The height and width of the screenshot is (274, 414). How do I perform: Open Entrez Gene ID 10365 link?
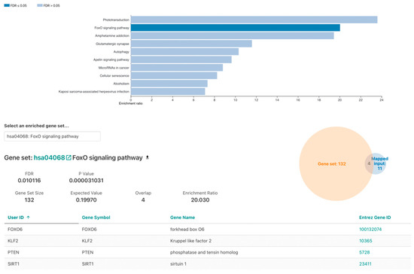365,241
